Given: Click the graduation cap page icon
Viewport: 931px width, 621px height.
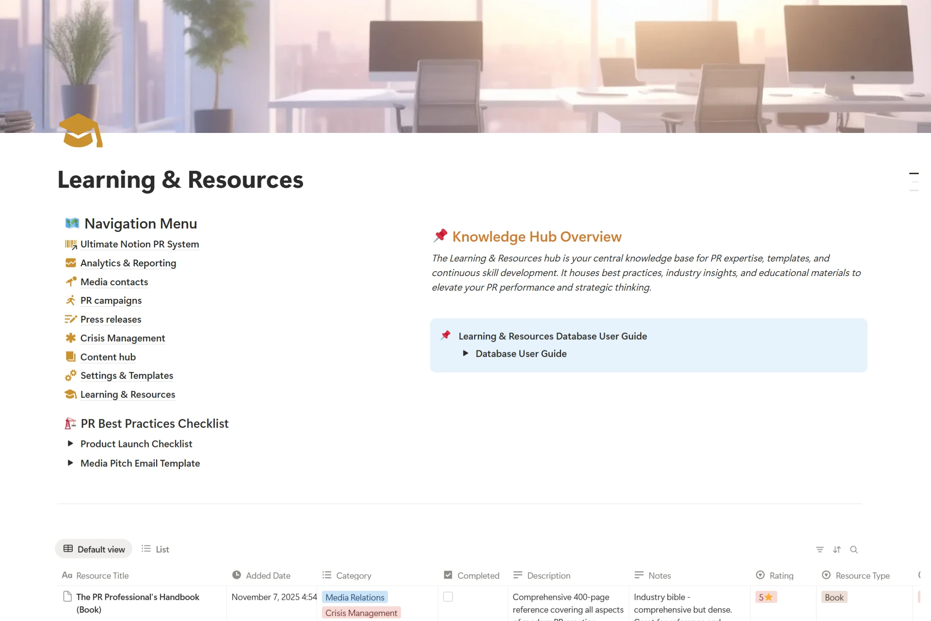Looking at the screenshot, I should point(80,131).
